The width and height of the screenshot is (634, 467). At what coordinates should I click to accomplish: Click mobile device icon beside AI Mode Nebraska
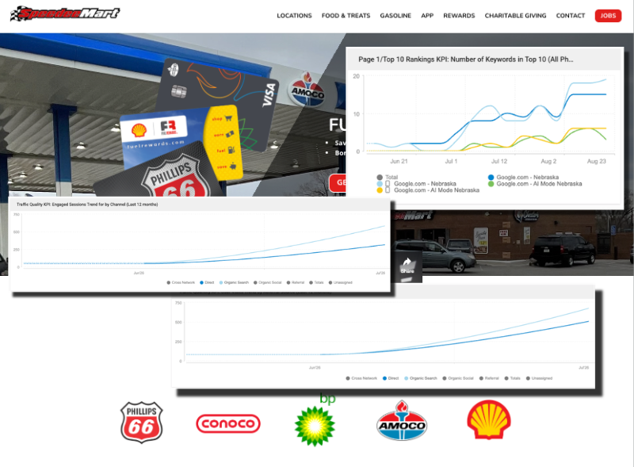click(388, 190)
